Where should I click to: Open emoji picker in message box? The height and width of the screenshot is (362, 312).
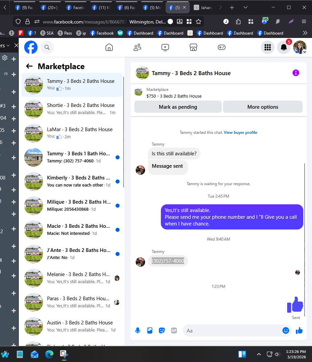click(x=286, y=330)
